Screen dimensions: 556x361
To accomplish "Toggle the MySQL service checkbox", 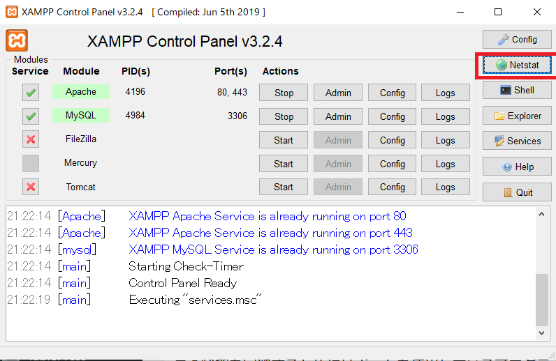I will (x=31, y=116).
